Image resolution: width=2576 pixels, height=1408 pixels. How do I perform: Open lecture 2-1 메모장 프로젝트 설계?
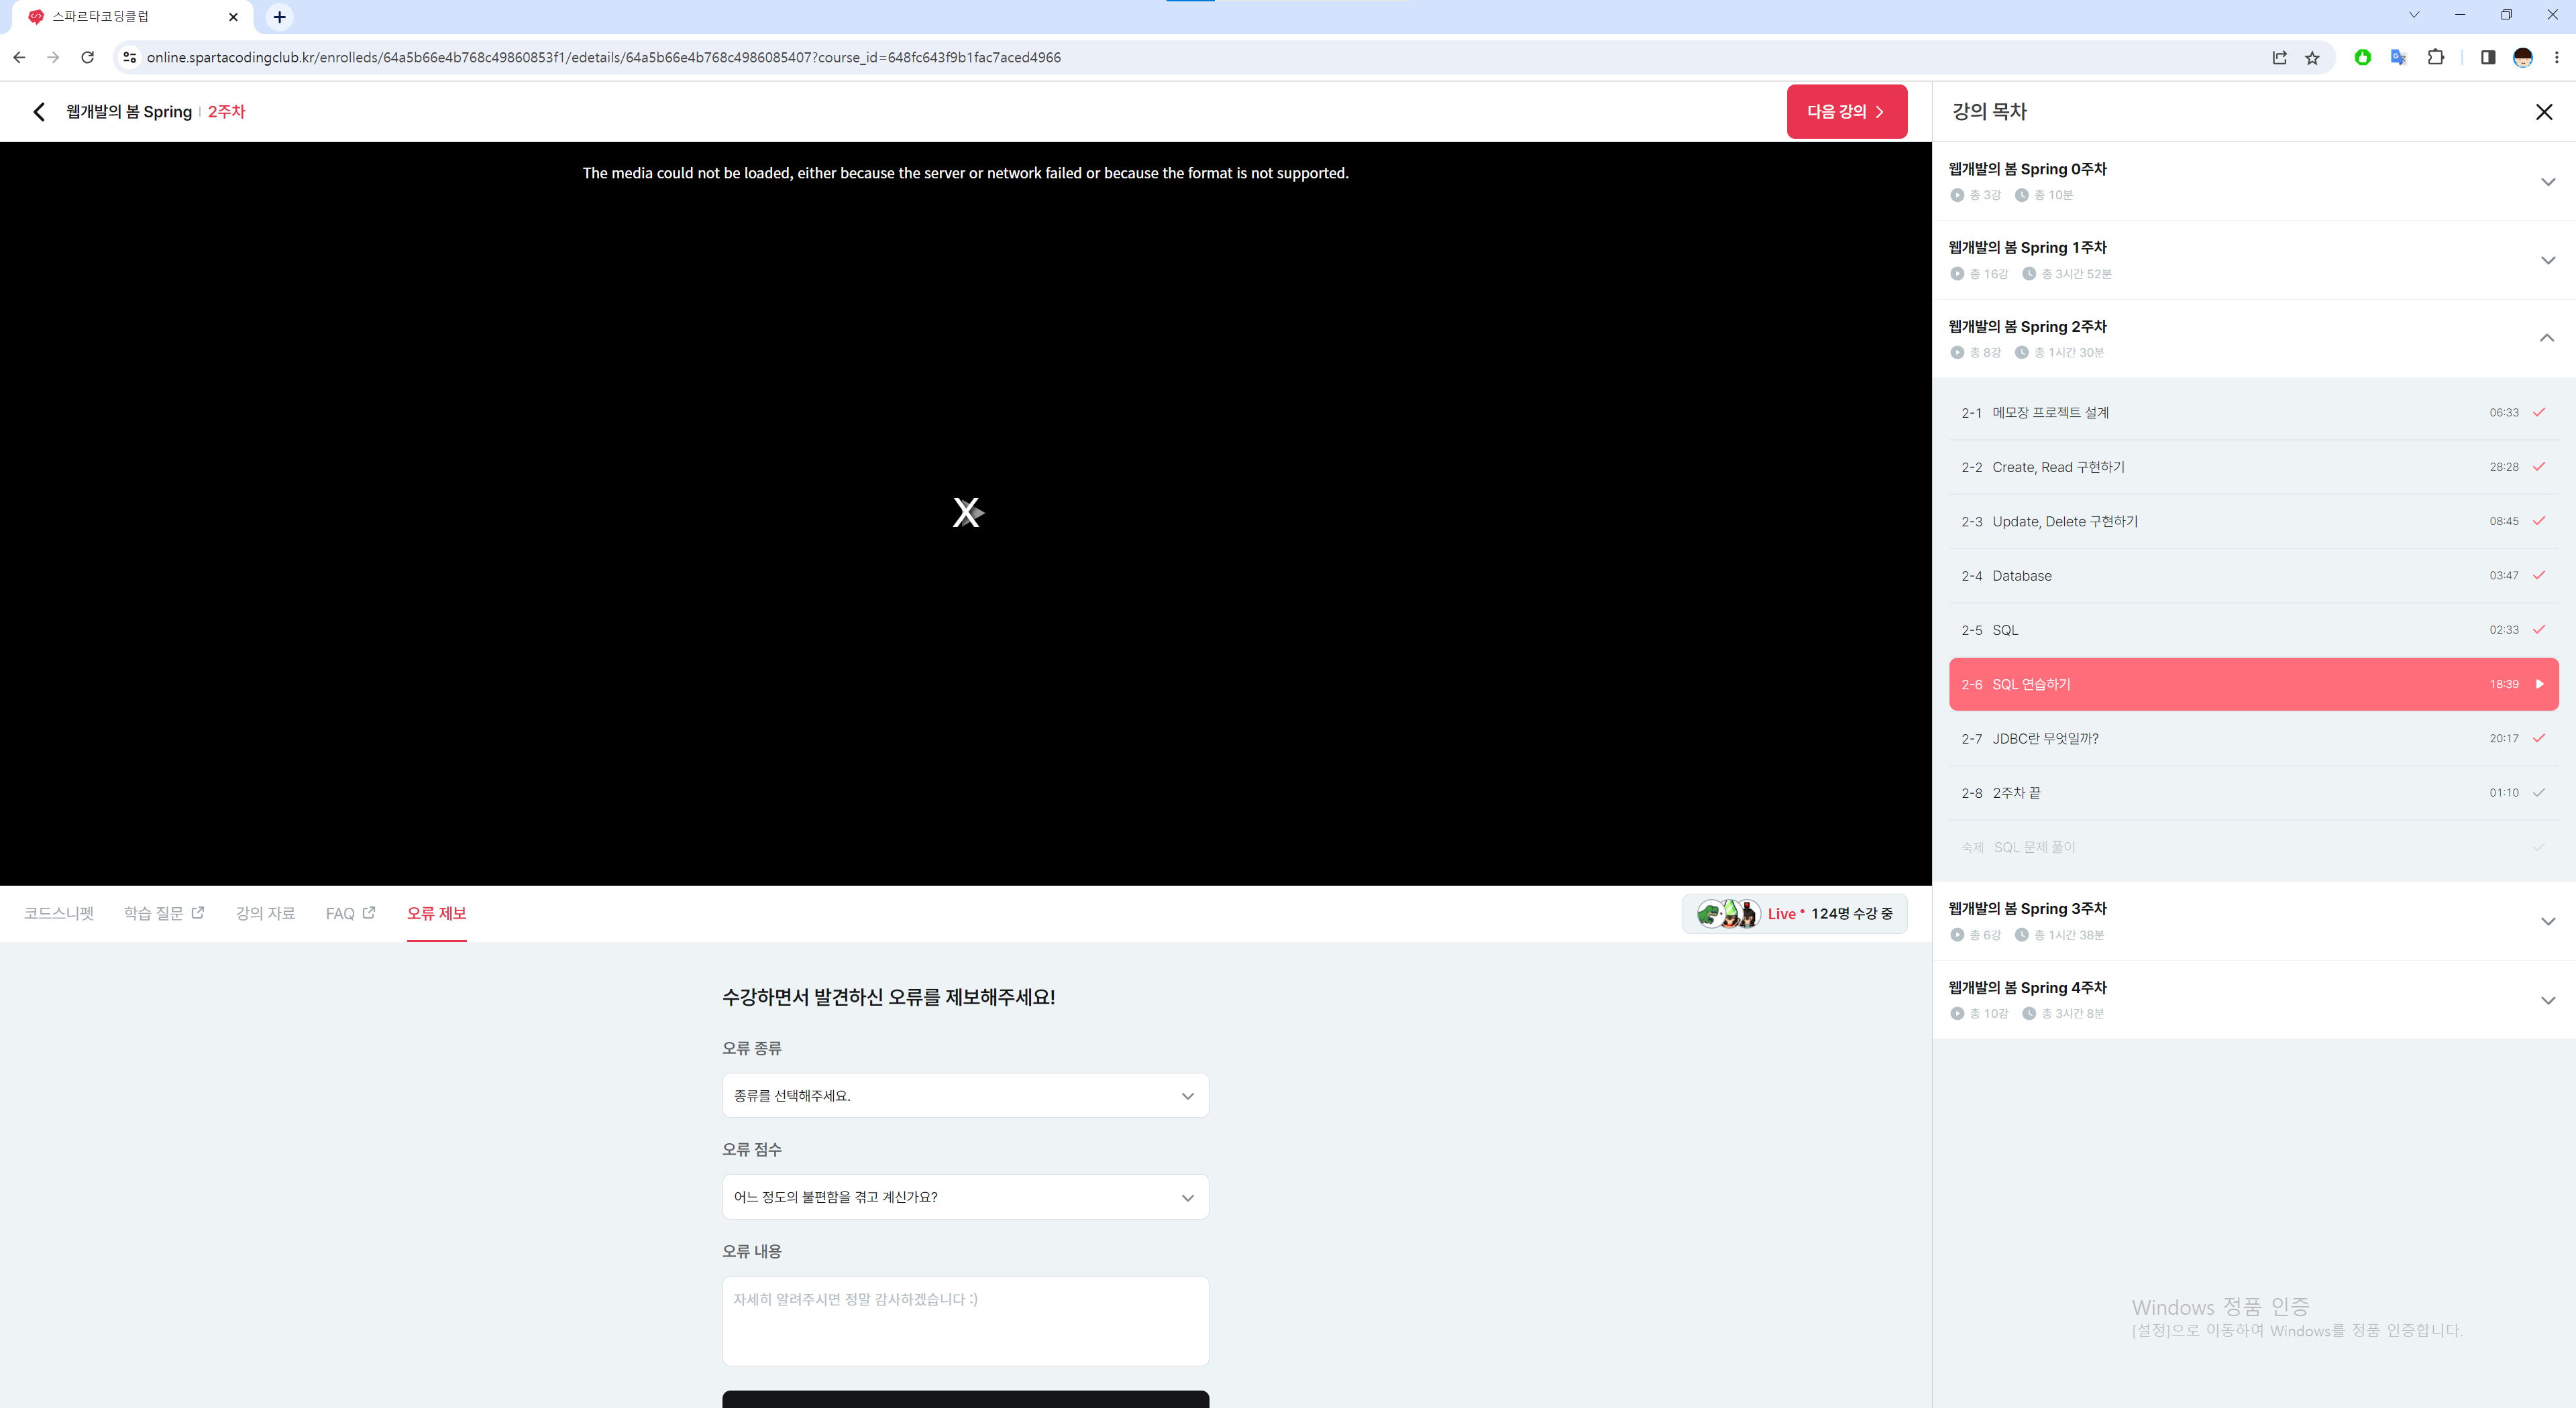[2253, 413]
